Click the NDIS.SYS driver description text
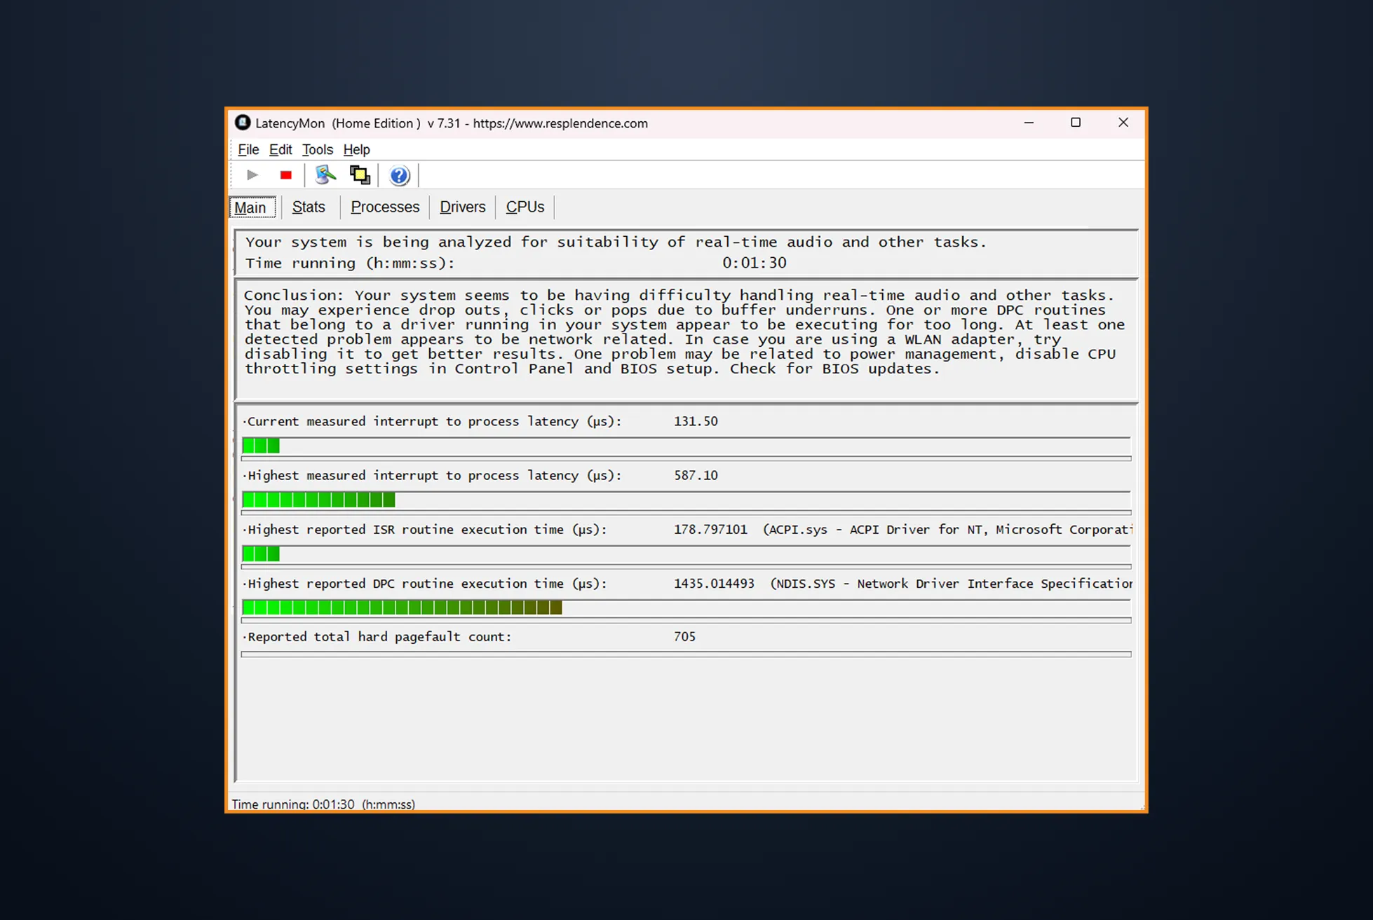This screenshot has height=920, width=1373. [951, 583]
